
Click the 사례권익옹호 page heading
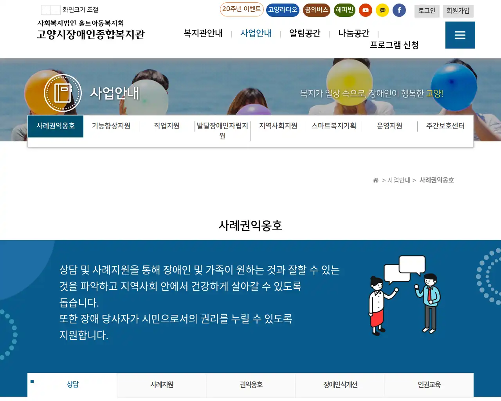pos(250,226)
